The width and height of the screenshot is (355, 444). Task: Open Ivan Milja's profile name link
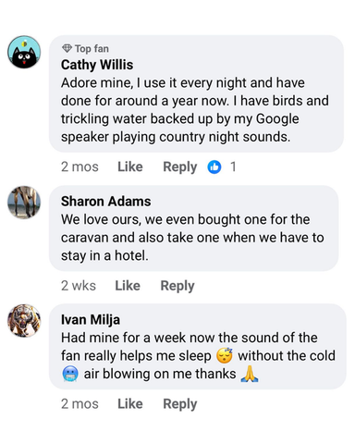coord(91,320)
